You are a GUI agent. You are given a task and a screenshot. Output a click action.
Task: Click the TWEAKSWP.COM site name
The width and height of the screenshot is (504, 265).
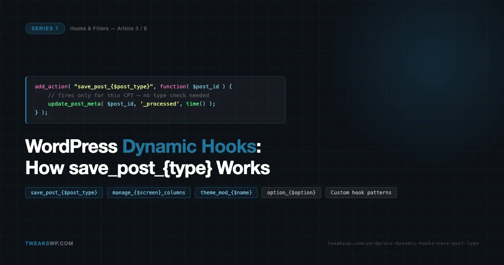pyautogui.click(x=49, y=244)
